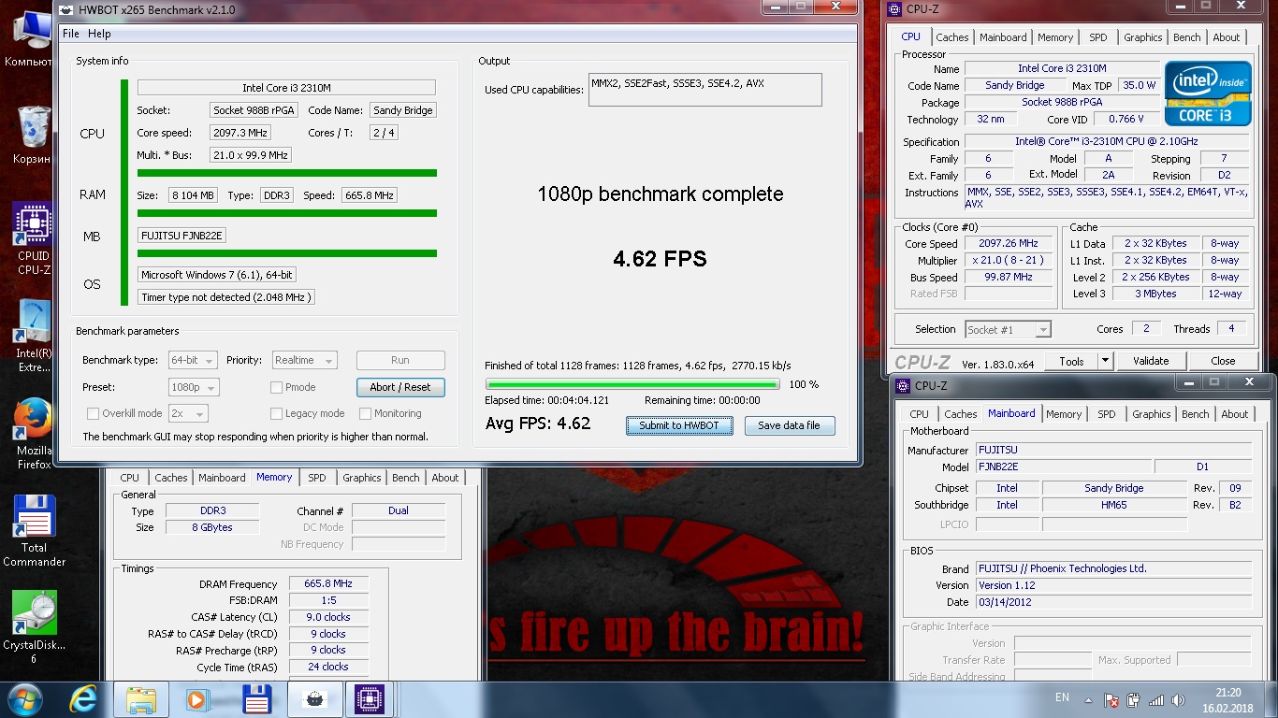Open CrystalDiskMark desktop shortcut

(x=34, y=628)
